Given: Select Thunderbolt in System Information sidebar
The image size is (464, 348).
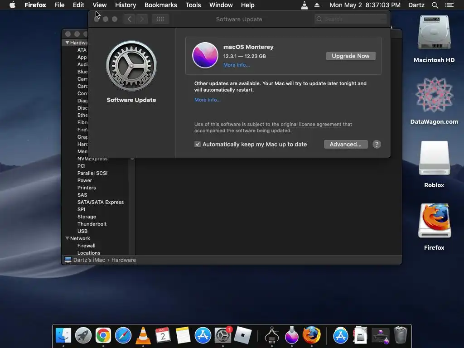Looking at the screenshot, I should [92, 224].
